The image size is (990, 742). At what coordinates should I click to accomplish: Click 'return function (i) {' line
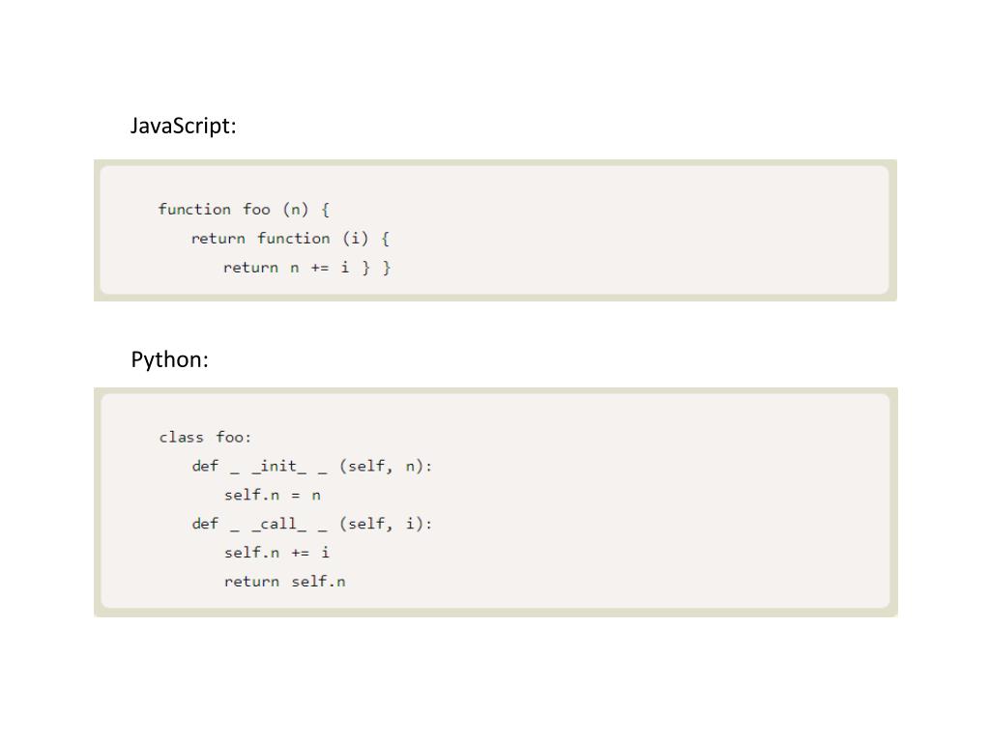coord(290,239)
